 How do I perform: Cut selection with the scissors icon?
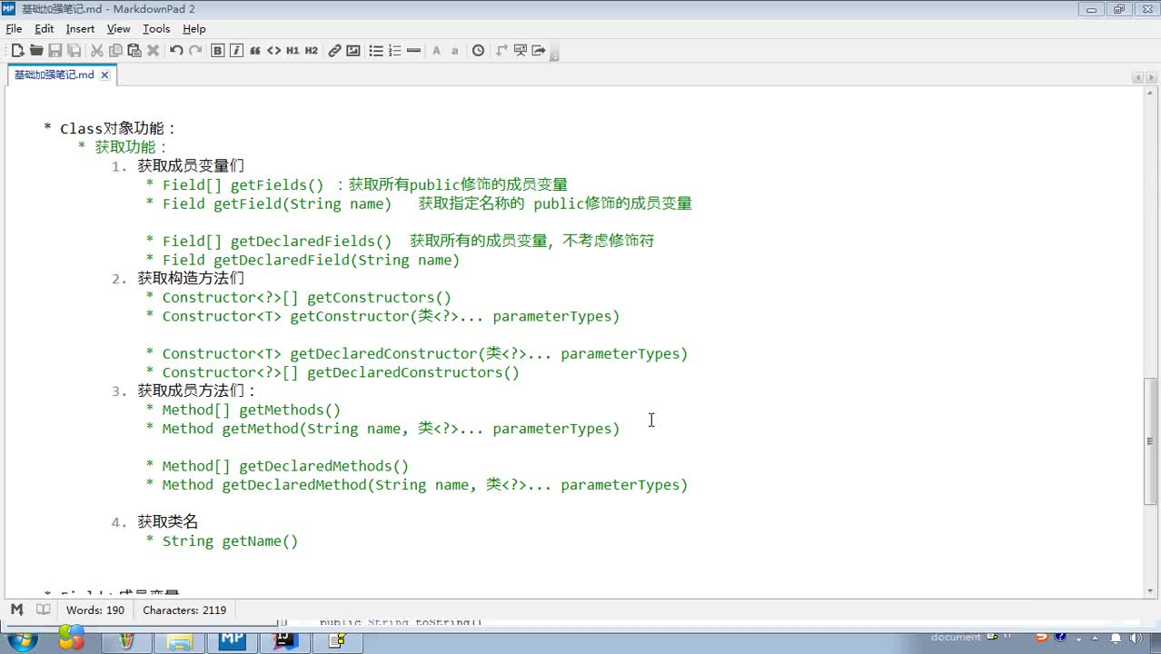click(96, 51)
